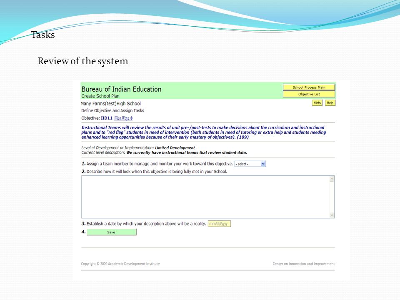Image resolution: width=400 pixels, height=300 pixels.
Task: Open the team member select dropdown
Action: point(250,164)
